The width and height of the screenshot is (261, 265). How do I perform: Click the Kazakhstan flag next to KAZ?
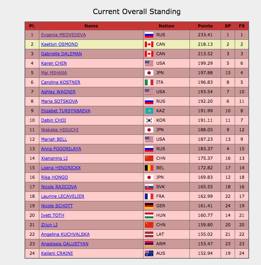pyautogui.click(x=149, y=111)
